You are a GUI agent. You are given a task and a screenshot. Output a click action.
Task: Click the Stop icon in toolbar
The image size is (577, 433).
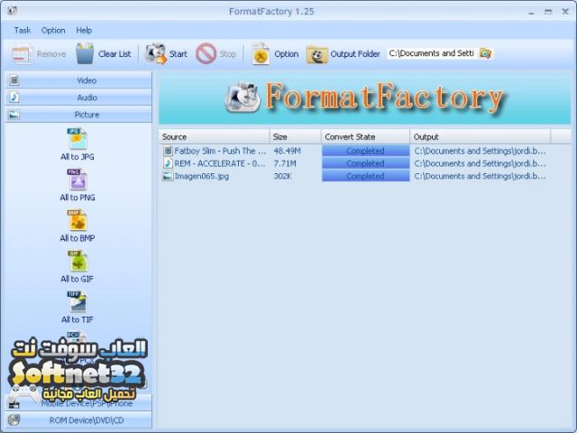[206, 54]
